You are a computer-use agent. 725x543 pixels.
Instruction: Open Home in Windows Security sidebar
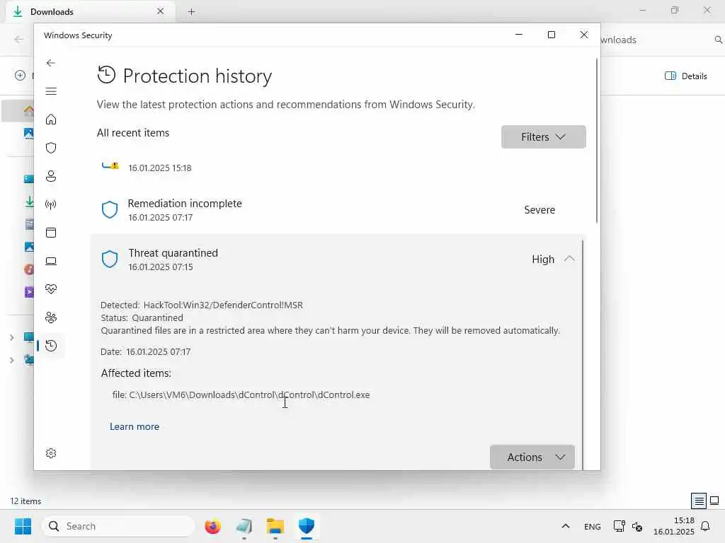[x=51, y=119]
